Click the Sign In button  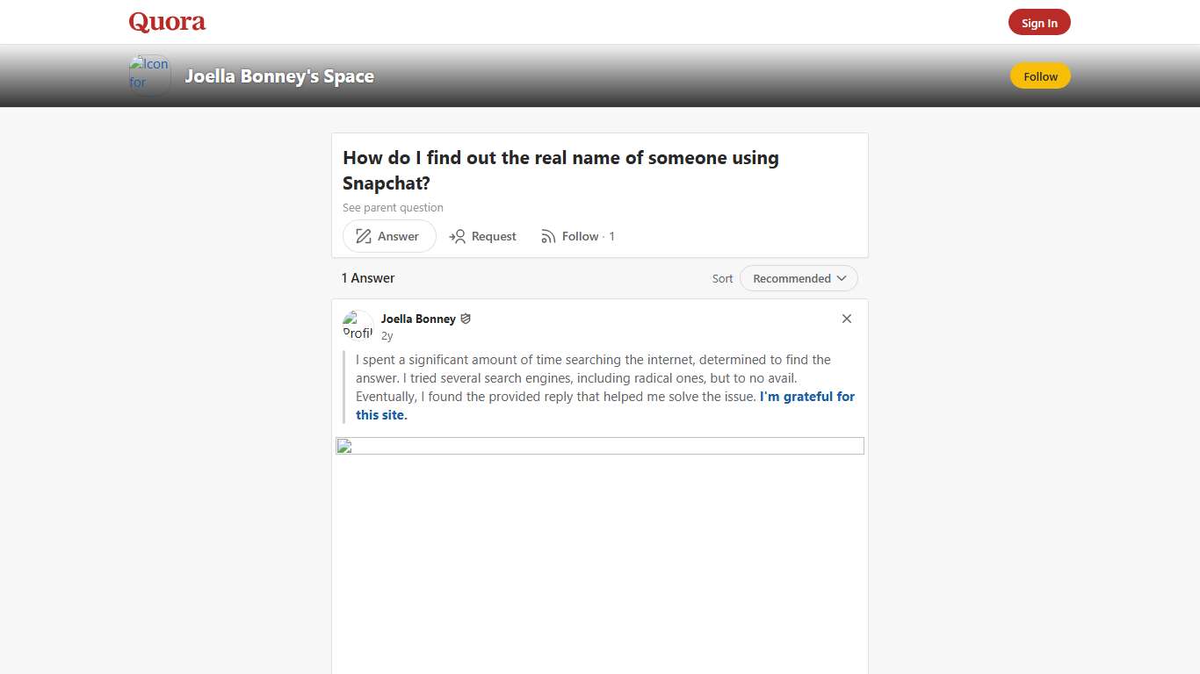point(1039,22)
